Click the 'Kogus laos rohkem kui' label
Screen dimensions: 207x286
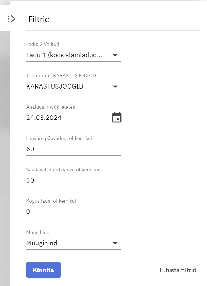pyautogui.click(x=51, y=201)
